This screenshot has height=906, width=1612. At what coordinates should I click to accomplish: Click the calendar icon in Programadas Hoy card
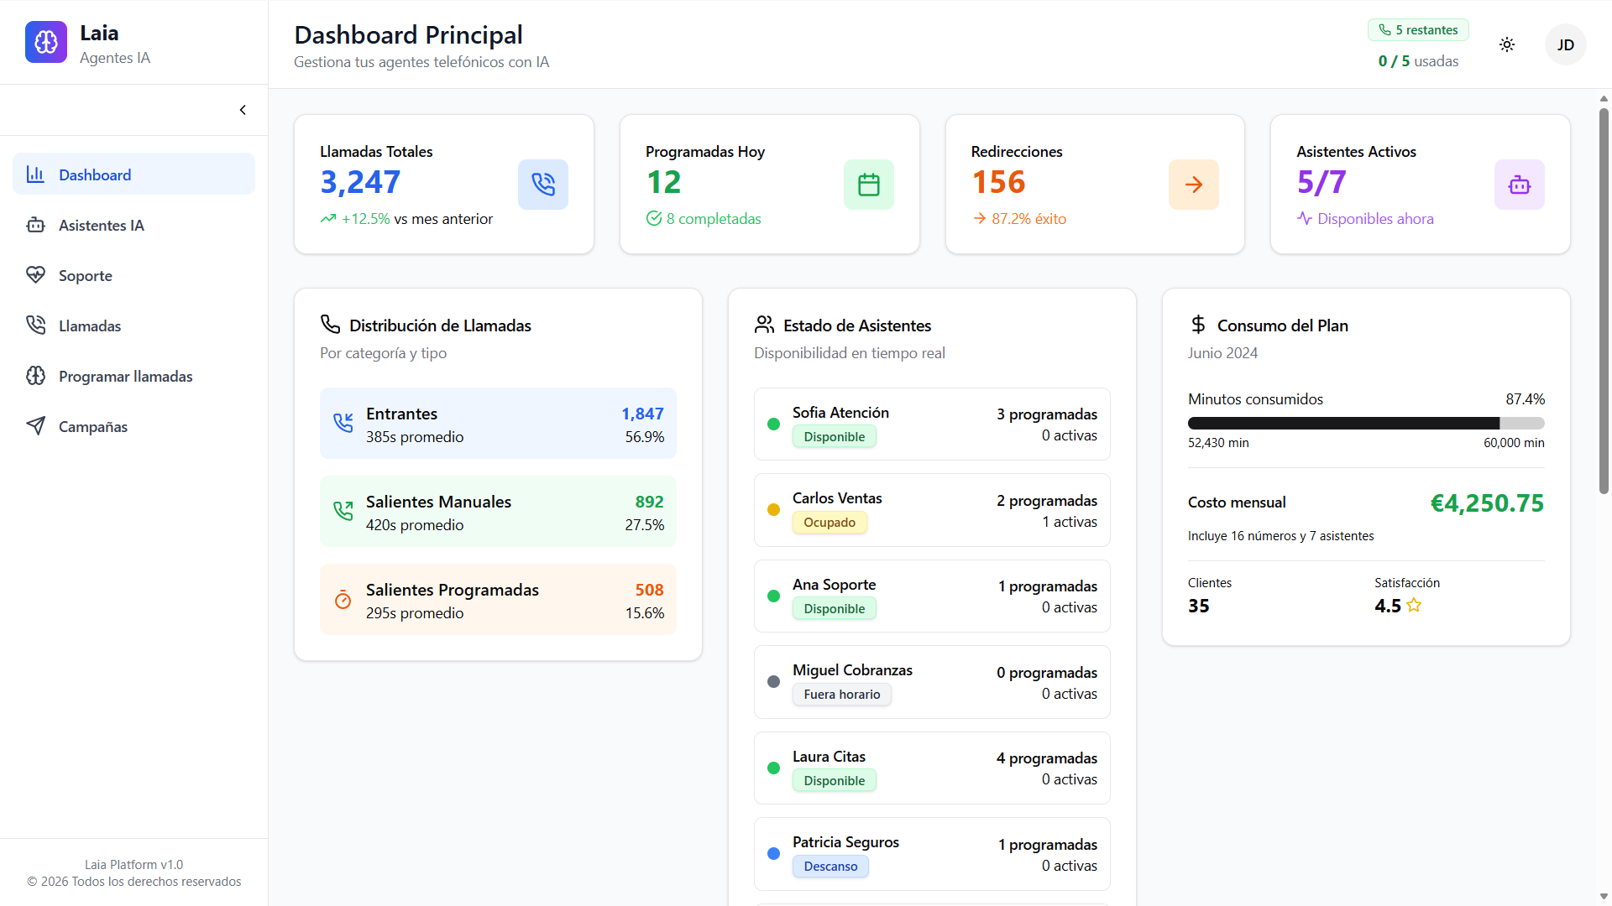pos(868,185)
